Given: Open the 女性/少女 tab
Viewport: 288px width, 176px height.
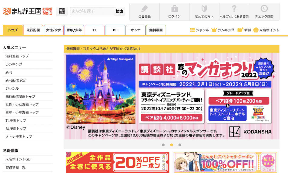Looking at the screenshot, I should (54, 30).
